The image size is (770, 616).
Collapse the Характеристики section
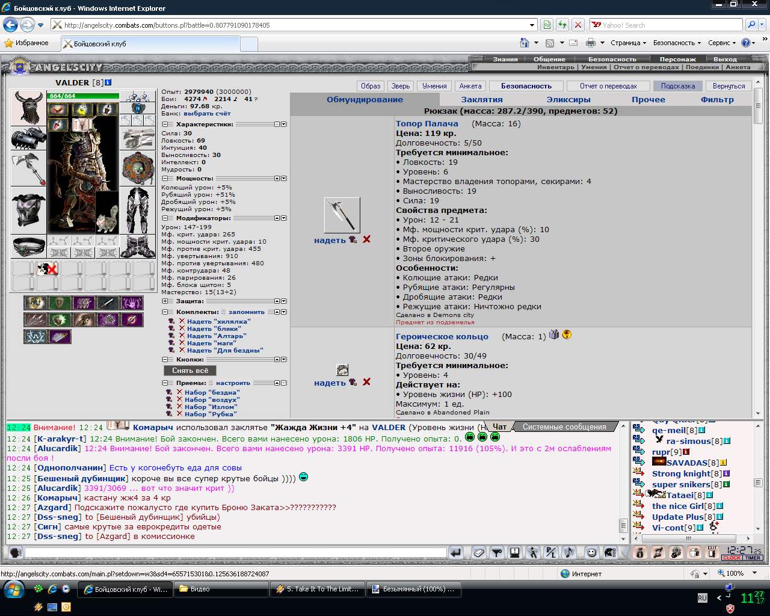coord(165,125)
